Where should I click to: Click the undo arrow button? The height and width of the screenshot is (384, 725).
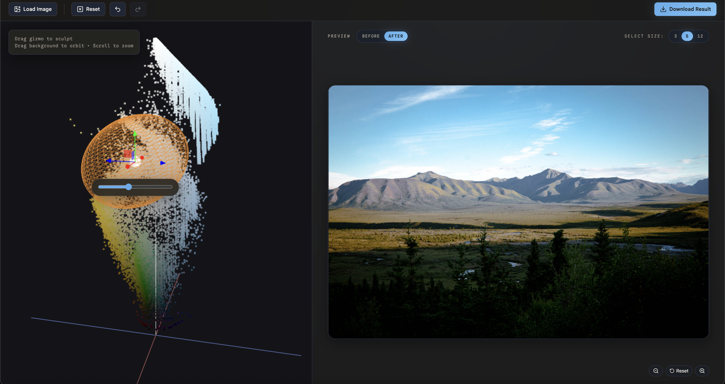click(x=117, y=9)
